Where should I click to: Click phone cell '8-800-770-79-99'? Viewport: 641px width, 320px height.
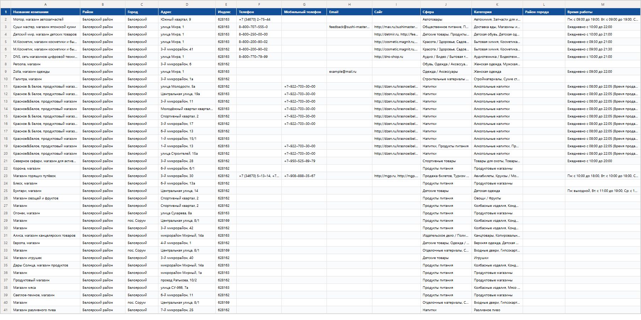pyautogui.click(x=259, y=57)
